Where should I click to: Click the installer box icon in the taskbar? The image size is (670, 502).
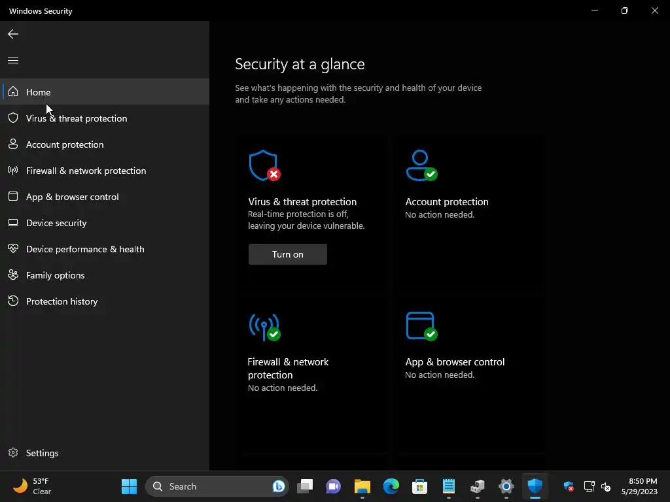coord(477,486)
